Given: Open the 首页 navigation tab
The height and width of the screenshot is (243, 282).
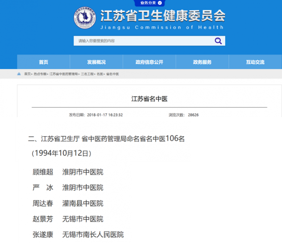Looking at the screenshot, I should (43, 62).
